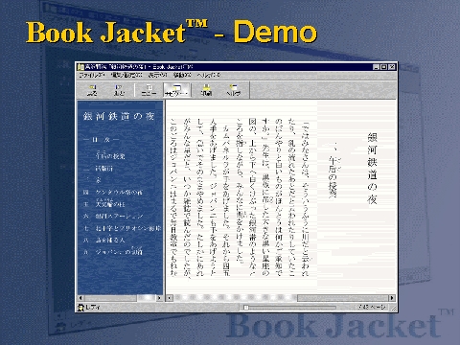Click the Print (印刷) toolbar icon
Screen dimensions: 460x345
pyautogui.click(x=206, y=90)
